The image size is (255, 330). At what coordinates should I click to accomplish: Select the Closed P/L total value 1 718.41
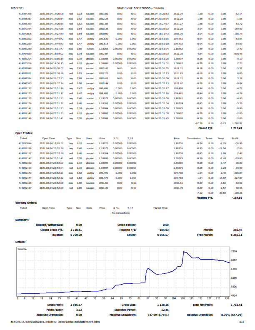(x=237, y=128)
